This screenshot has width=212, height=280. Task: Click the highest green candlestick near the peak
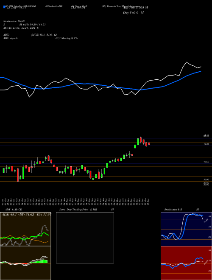tap(138, 141)
